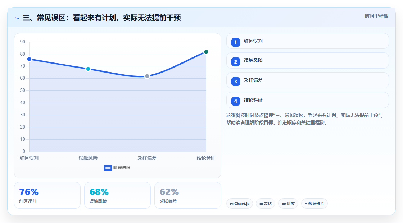Select the 结论验证 data point on chart

(x=206, y=52)
